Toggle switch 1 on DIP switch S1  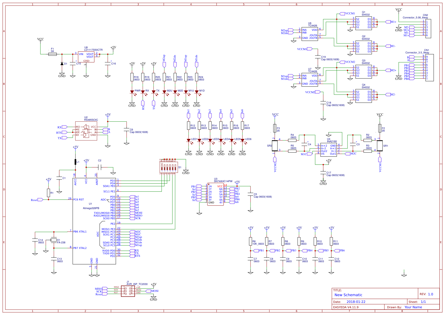point(162,168)
